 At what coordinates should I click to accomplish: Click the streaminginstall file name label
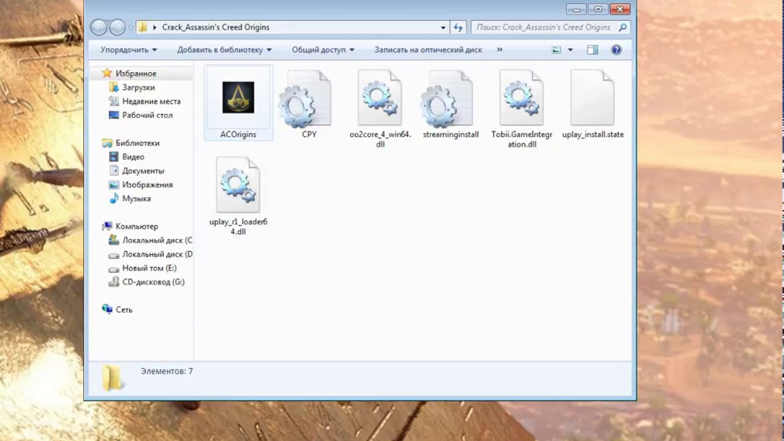451,134
